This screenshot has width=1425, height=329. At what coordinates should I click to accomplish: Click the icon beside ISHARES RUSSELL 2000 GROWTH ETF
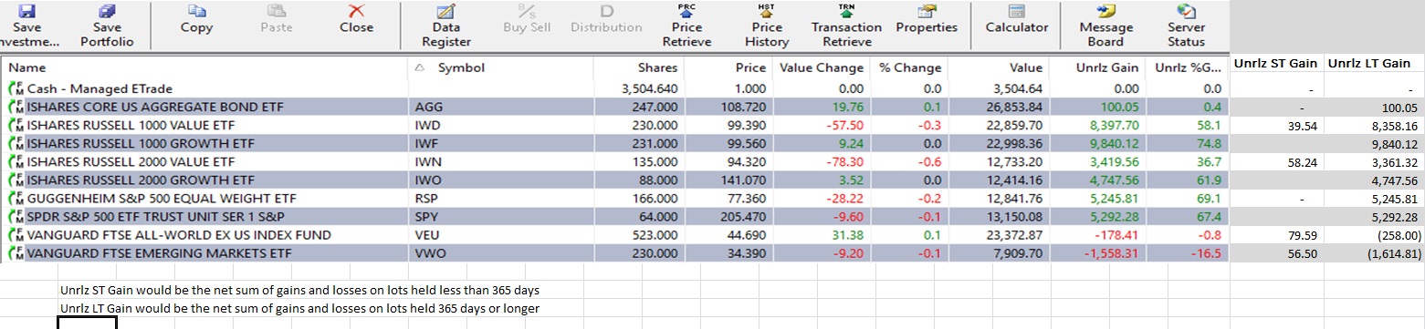point(16,180)
